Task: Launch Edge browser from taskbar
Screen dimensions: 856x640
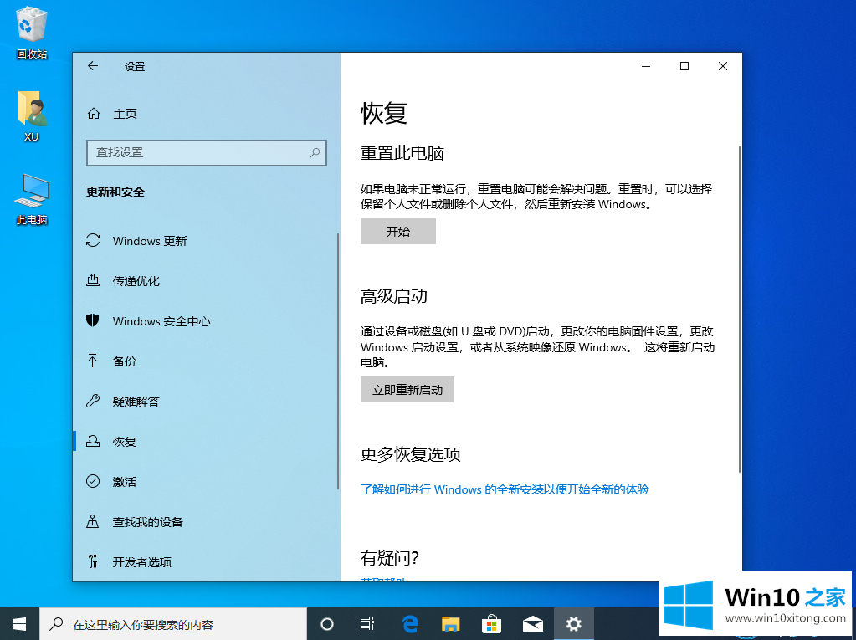Action: (x=409, y=623)
